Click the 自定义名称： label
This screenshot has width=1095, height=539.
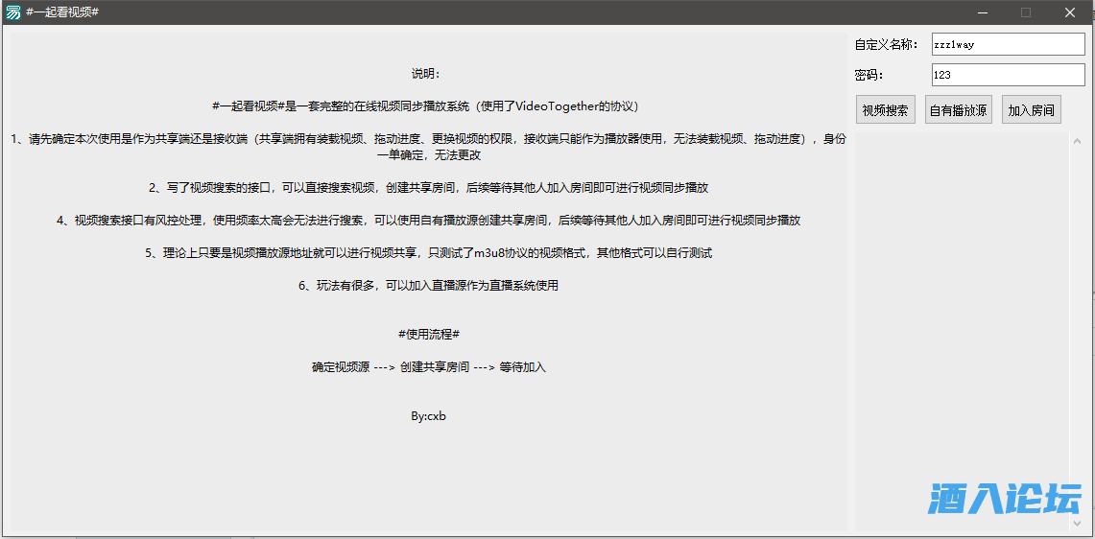pos(885,45)
